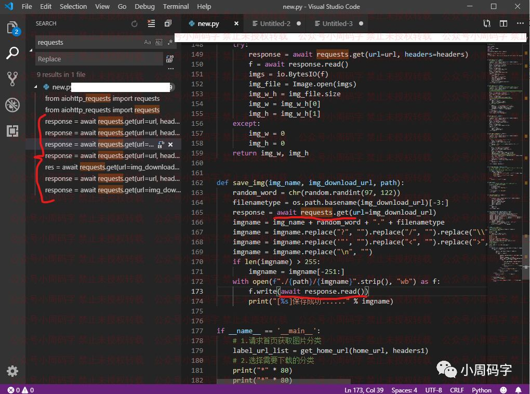Toggle Match Whole Word option
Viewport: 530px width, 394px height.
[159, 43]
